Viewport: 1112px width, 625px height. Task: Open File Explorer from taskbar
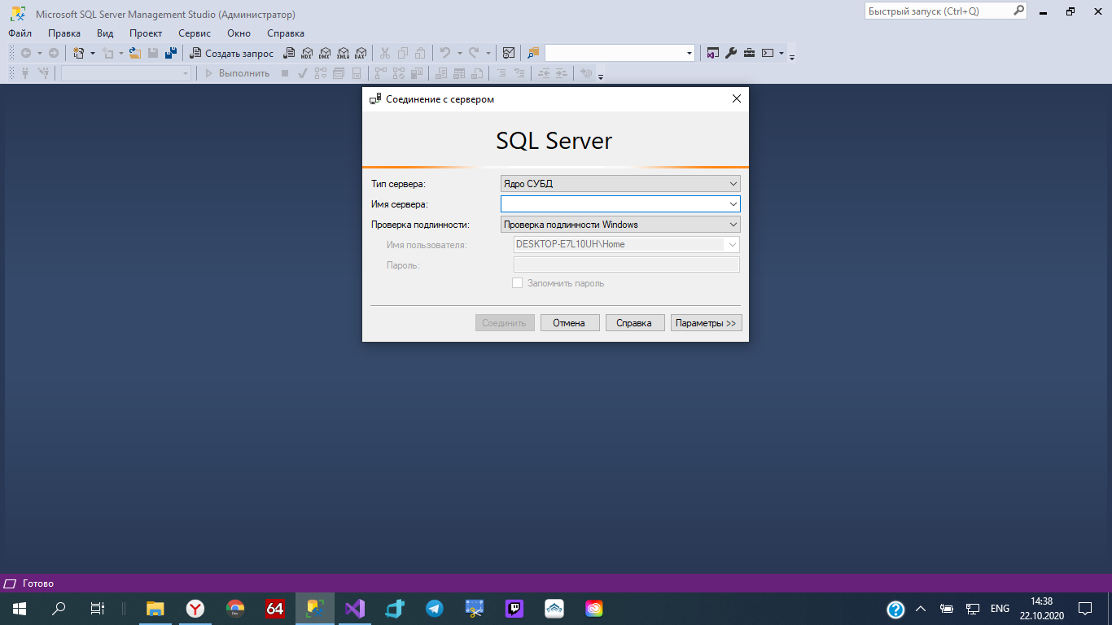click(x=155, y=609)
